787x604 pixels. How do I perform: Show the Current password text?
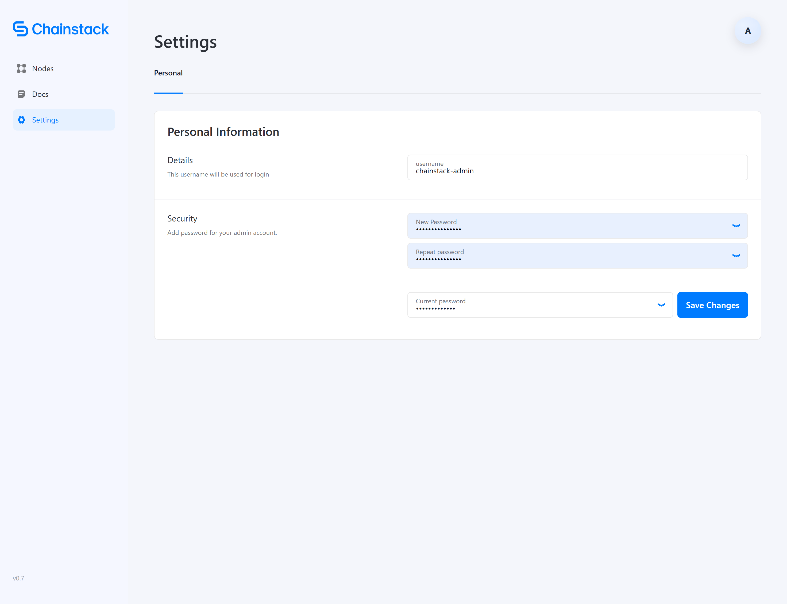point(661,305)
